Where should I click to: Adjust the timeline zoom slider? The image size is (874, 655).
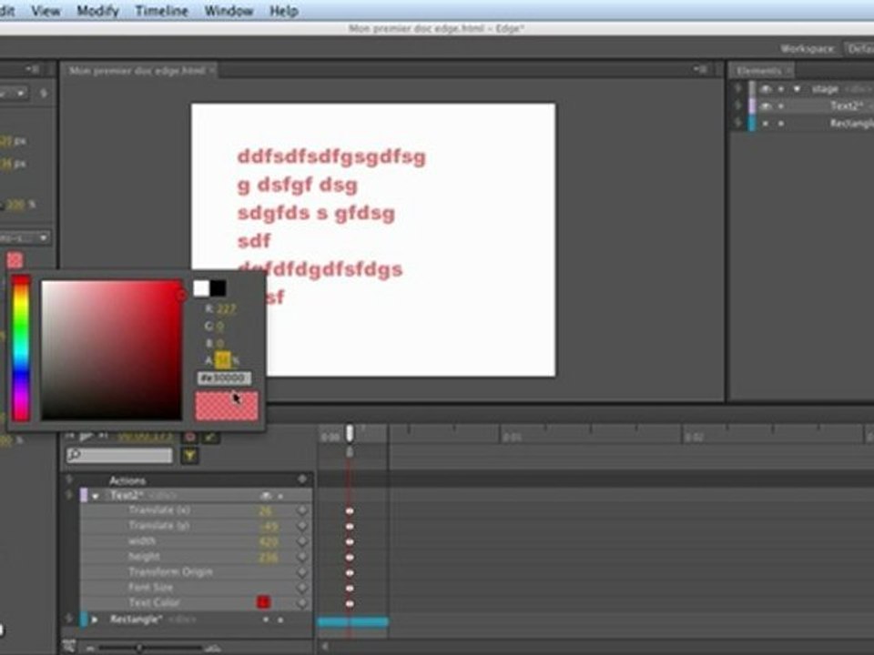click(x=139, y=648)
